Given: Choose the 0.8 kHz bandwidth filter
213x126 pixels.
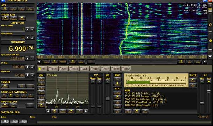Looking at the screenshot, I should click(x=41, y=106).
